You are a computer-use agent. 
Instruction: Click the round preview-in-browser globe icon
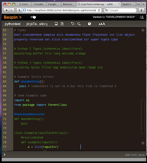tap(89, 24)
